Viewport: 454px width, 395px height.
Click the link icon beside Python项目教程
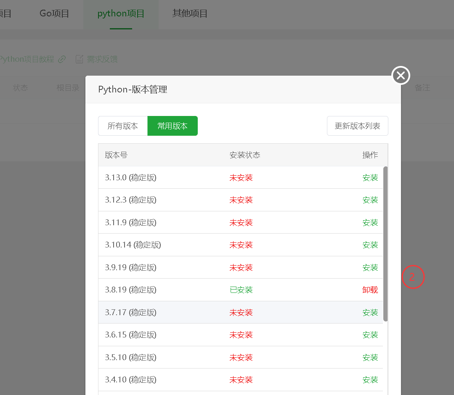click(x=62, y=59)
